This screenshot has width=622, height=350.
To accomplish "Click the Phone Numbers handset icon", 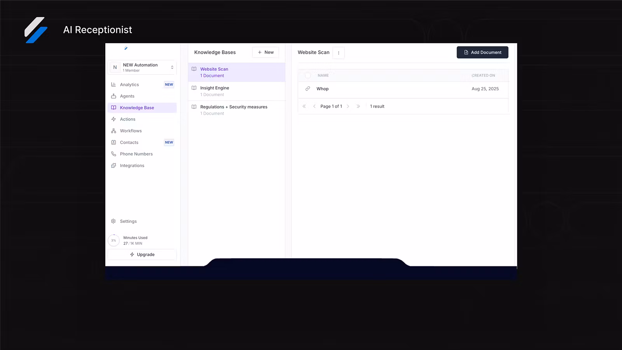I will coord(114,154).
